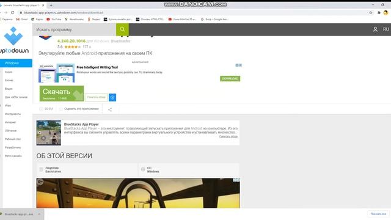This screenshot has width=391, height=220.
Task: Open the Игры category
Action: click(x=8, y=106)
